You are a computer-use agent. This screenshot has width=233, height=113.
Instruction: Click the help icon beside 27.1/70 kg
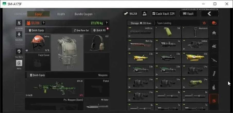[107, 23]
